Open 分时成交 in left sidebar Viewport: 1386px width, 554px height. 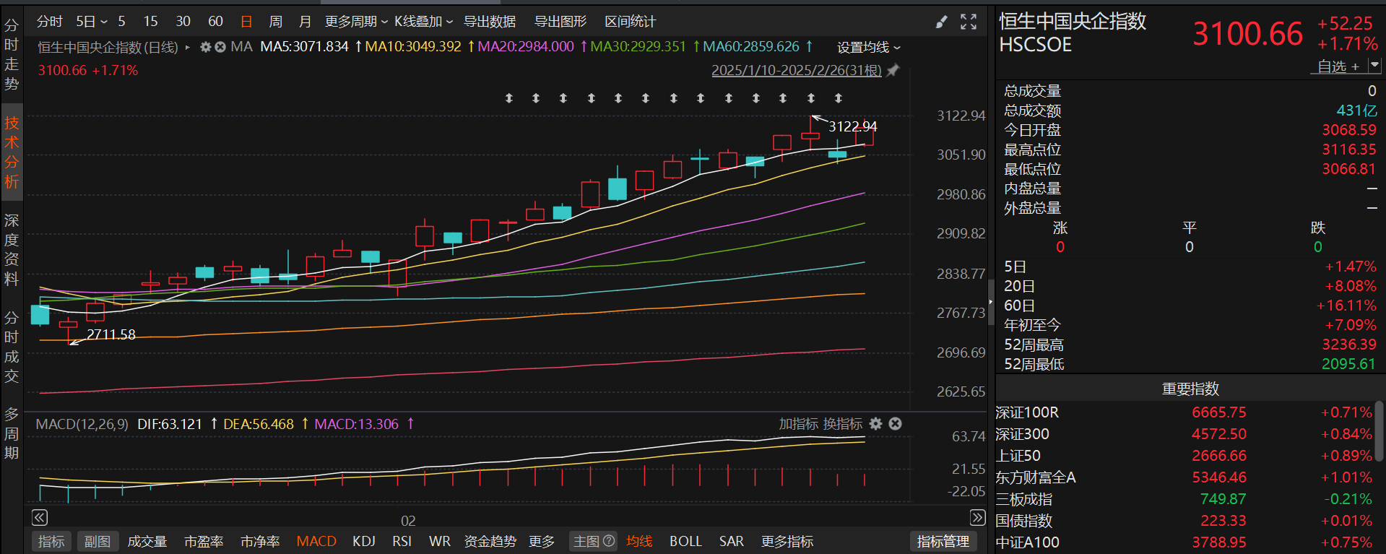(12, 347)
